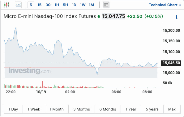Screen dimensions: 184x117
Task: Click the 15,200.00 axis label
Action: coord(171,31)
